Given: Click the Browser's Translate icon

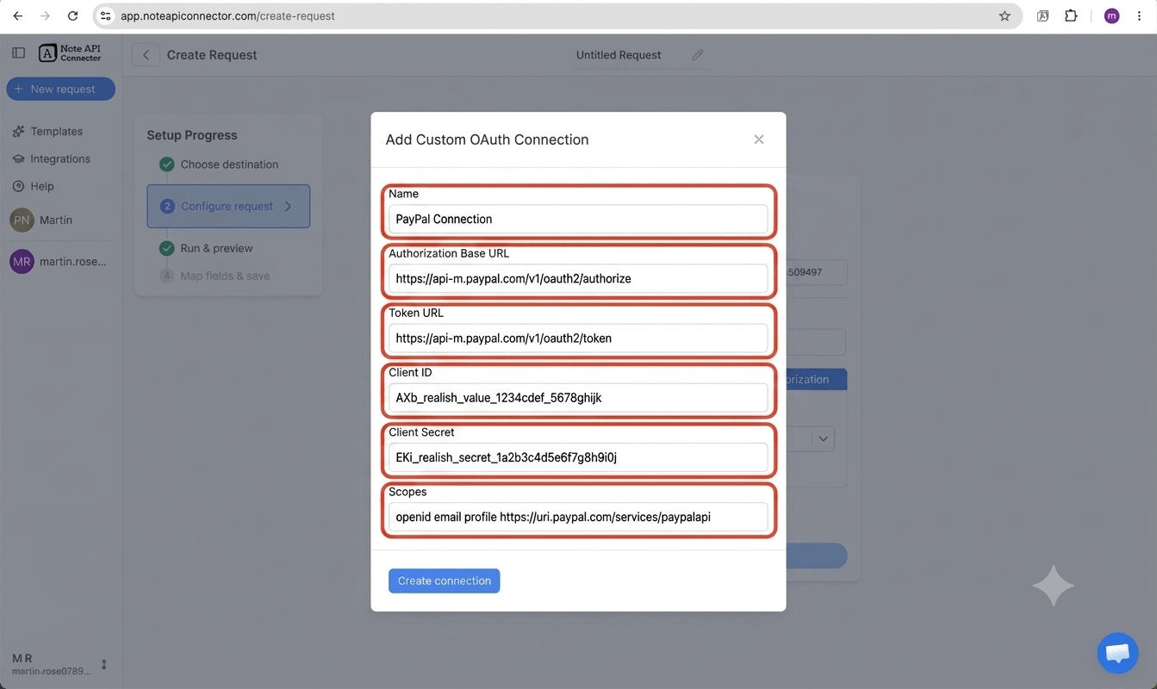Looking at the screenshot, I should (x=1042, y=16).
